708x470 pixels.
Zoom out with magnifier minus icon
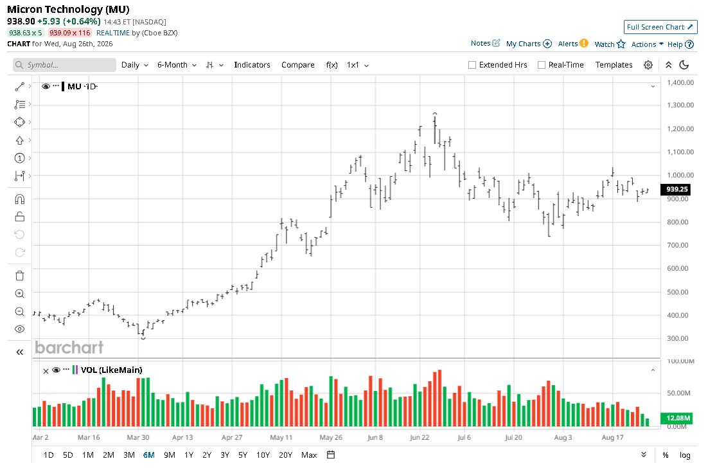[x=19, y=312]
